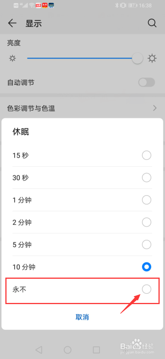Screen dimensions: 165x359
Task: Tap the 取消 cancel button
Action: [82, 317]
